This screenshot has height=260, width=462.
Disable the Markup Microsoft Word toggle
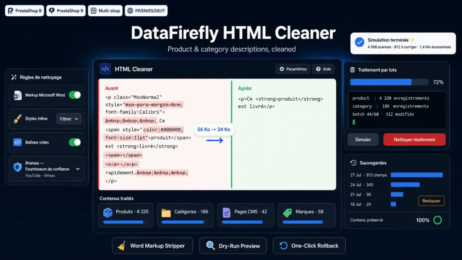75,95
